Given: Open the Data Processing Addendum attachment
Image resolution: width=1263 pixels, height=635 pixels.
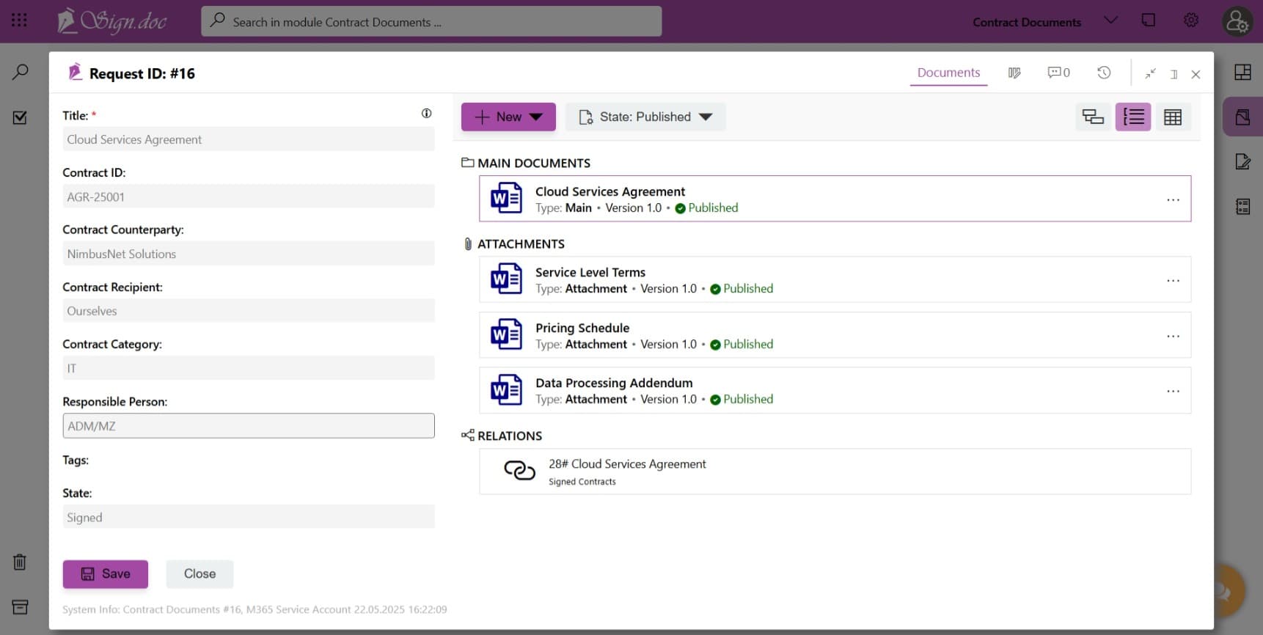Looking at the screenshot, I should pyautogui.click(x=835, y=391).
